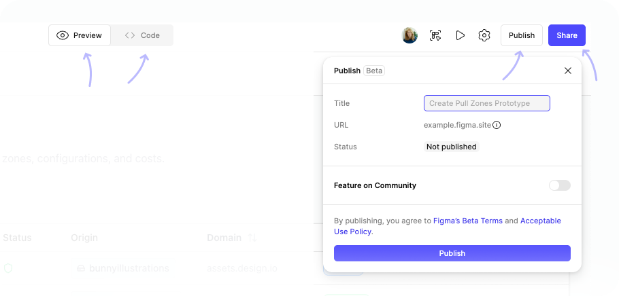Click the bunnyillustrations origin tag
The width and height of the screenshot is (619, 296).
pyautogui.click(x=122, y=268)
